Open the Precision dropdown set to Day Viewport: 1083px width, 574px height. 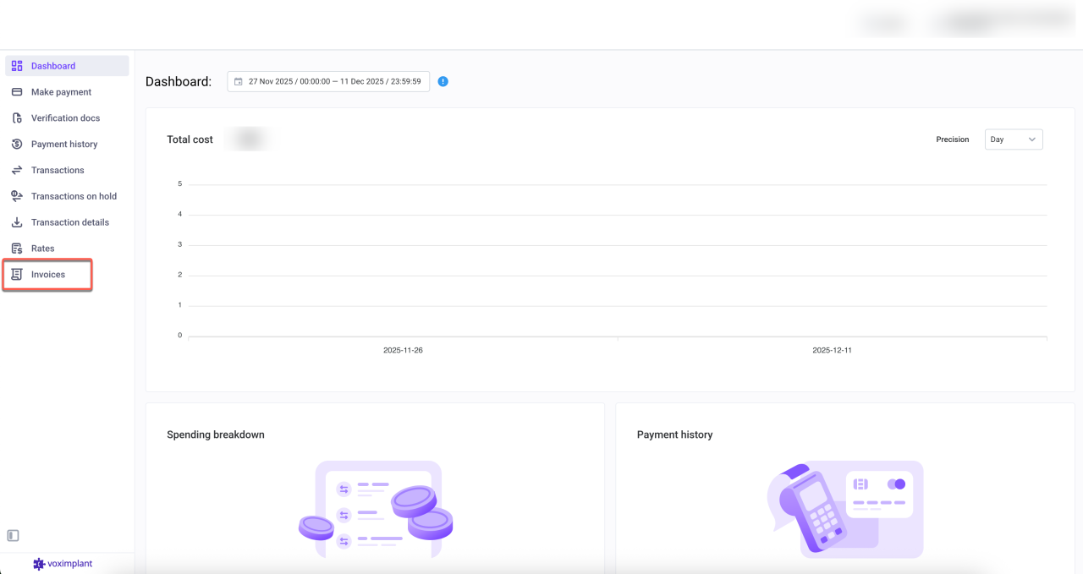point(1013,139)
